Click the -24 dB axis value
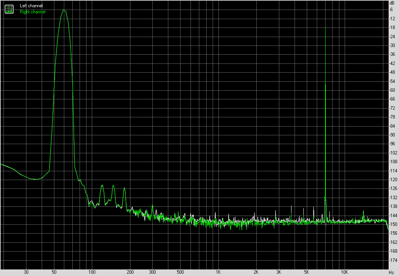 392,36
